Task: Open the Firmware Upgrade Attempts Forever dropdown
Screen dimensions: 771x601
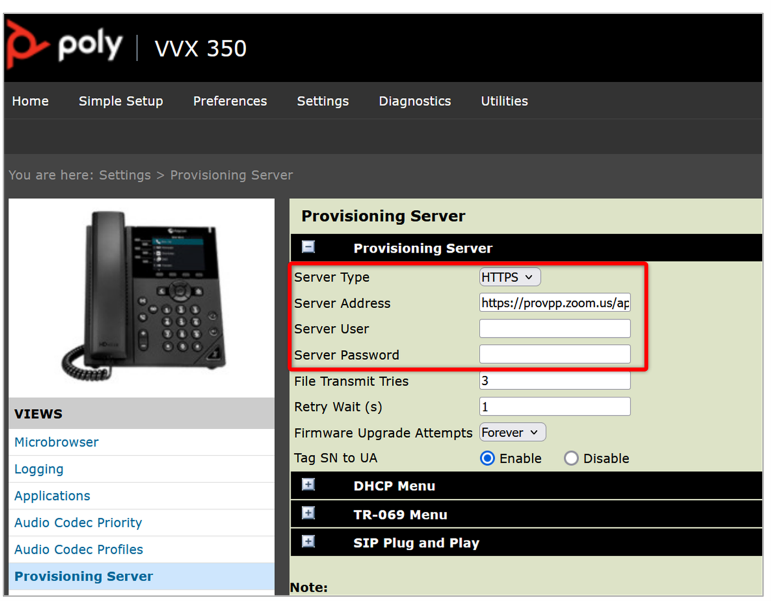Action: click(512, 433)
